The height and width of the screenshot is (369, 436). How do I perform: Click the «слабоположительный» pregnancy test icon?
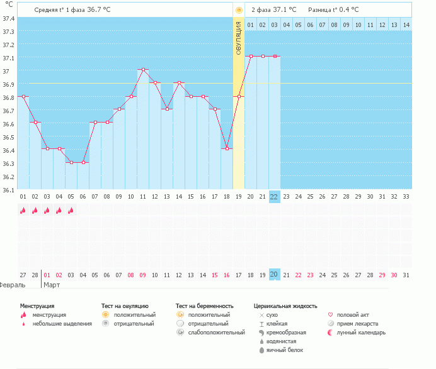pyautogui.click(x=180, y=333)
